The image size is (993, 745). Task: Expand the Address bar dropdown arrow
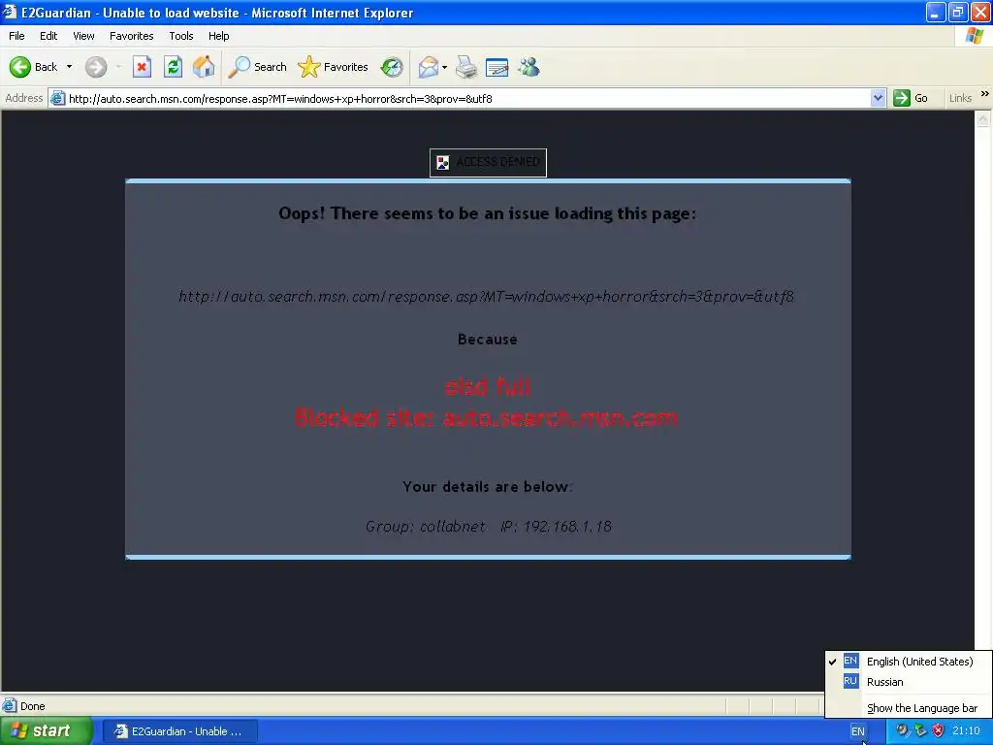877,98
